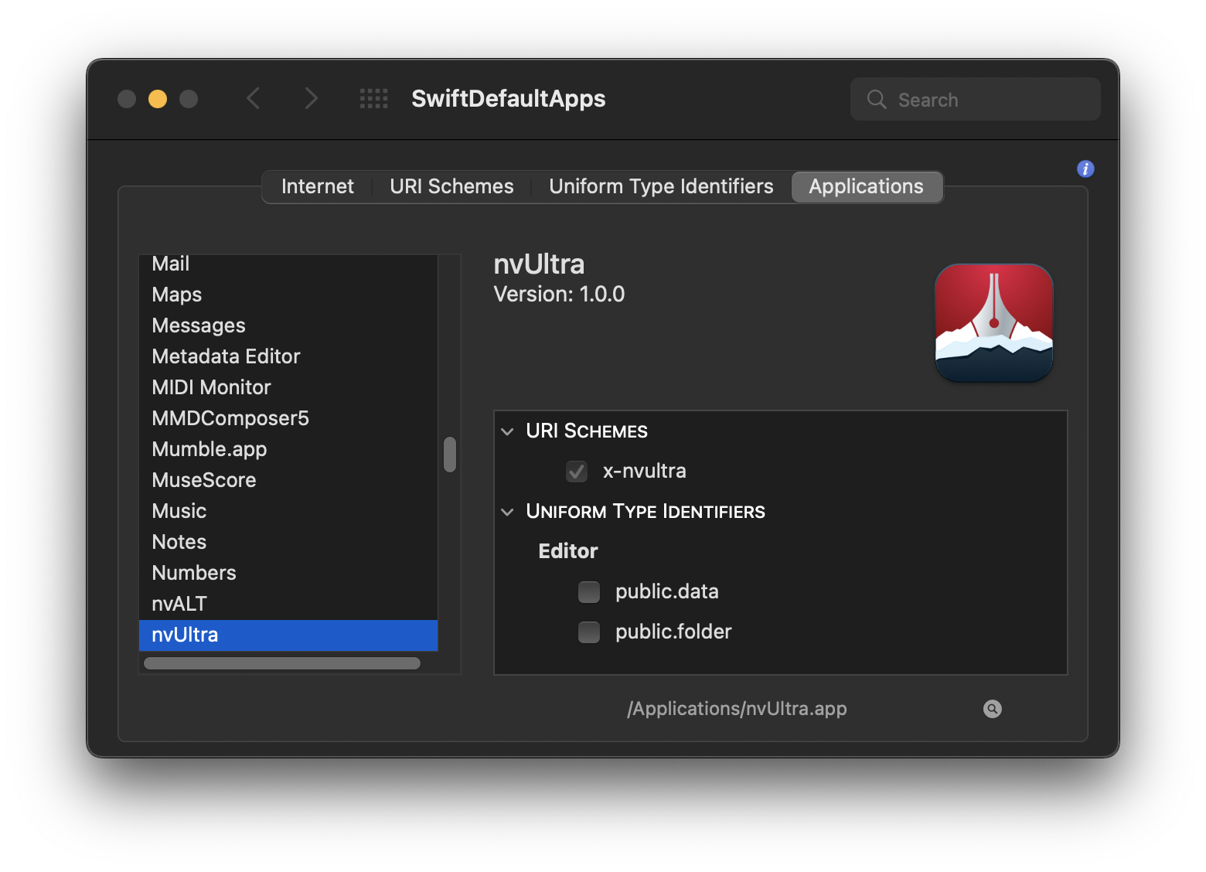Reveal nvUltra.app with the magnifier icon
Screen dimensions: 1206x872
[x=992, y=709]
